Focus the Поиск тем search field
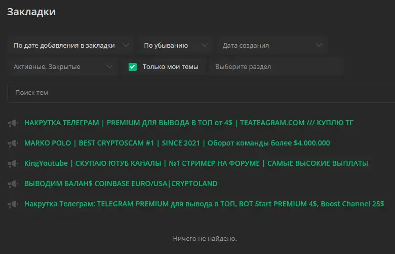The image size is (395, 254). pyautogui.click(x=201, y=93)
